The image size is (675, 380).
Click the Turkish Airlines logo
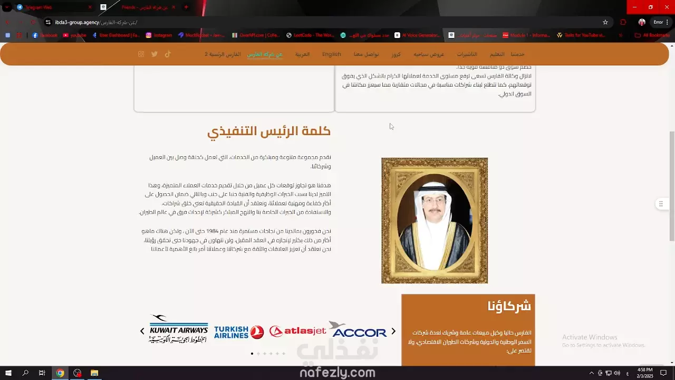coord(239,332)
